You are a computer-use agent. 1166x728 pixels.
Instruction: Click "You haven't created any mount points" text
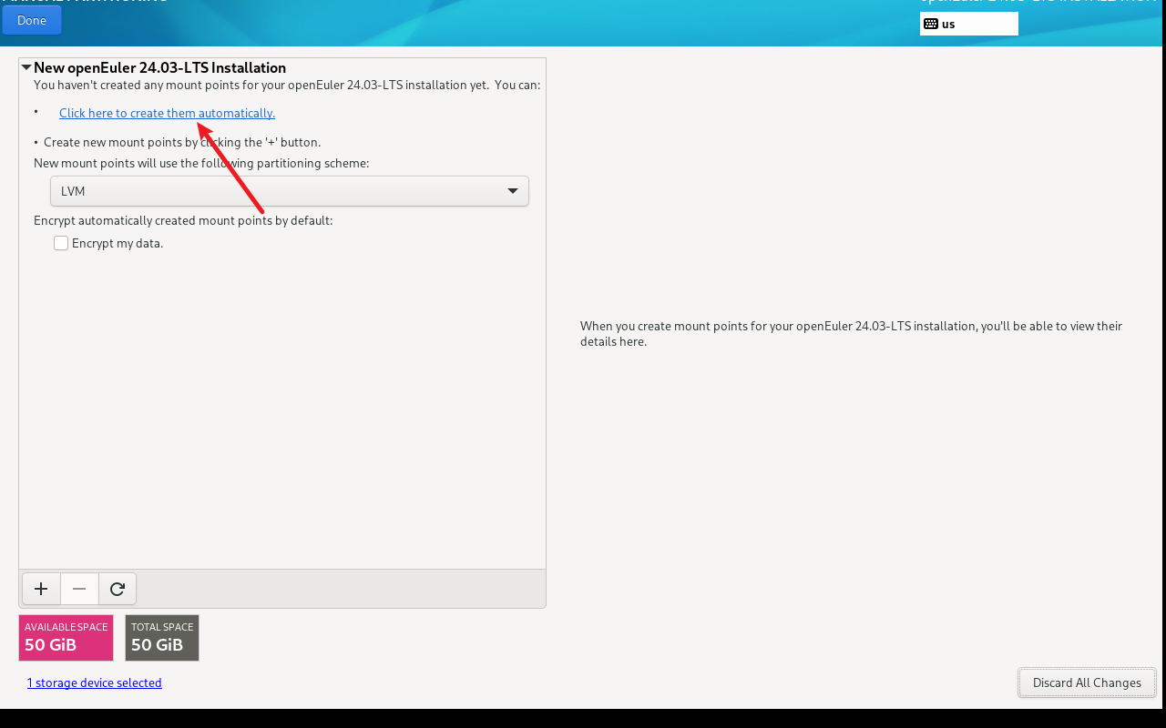287,85
